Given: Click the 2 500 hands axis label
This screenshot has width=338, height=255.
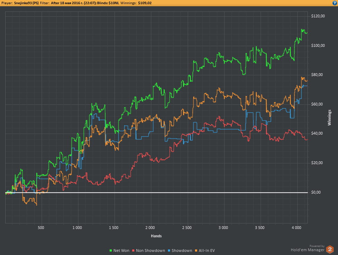Looking at the screenshot, I should [x=187, y=228].
